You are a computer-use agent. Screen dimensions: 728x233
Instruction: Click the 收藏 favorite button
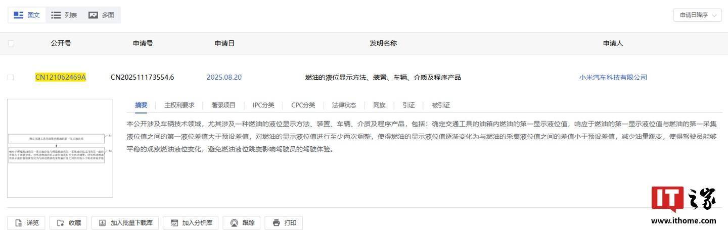[69, 222]
